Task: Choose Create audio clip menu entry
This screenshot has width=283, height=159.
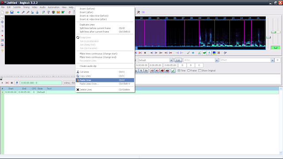Action: point(105,66)
